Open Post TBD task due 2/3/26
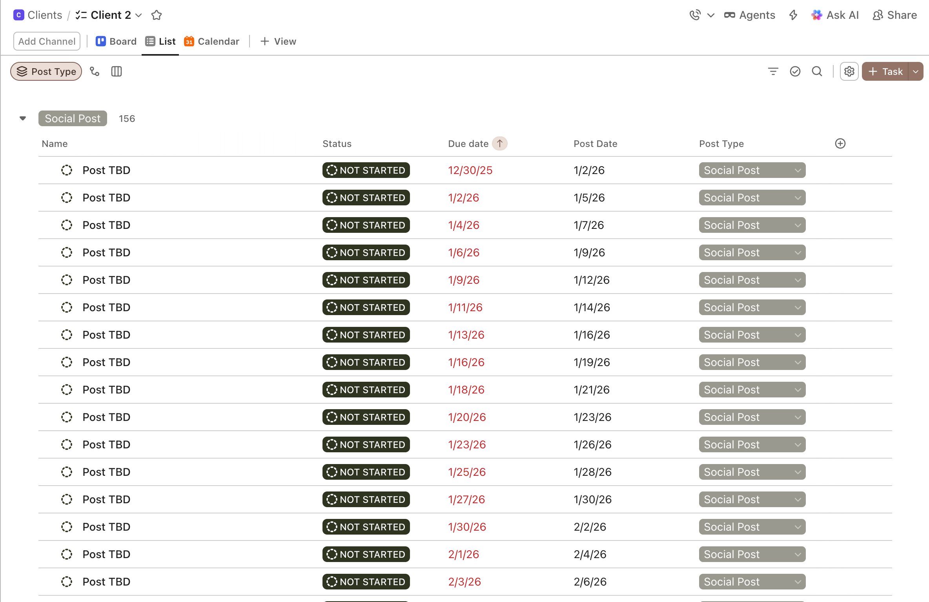Screen dimensions: 929x602 pos(106,582)
